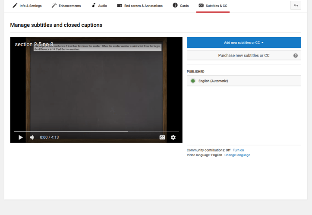Click Change language link
This screenshot has width=312, height=215.
[237, 155]
